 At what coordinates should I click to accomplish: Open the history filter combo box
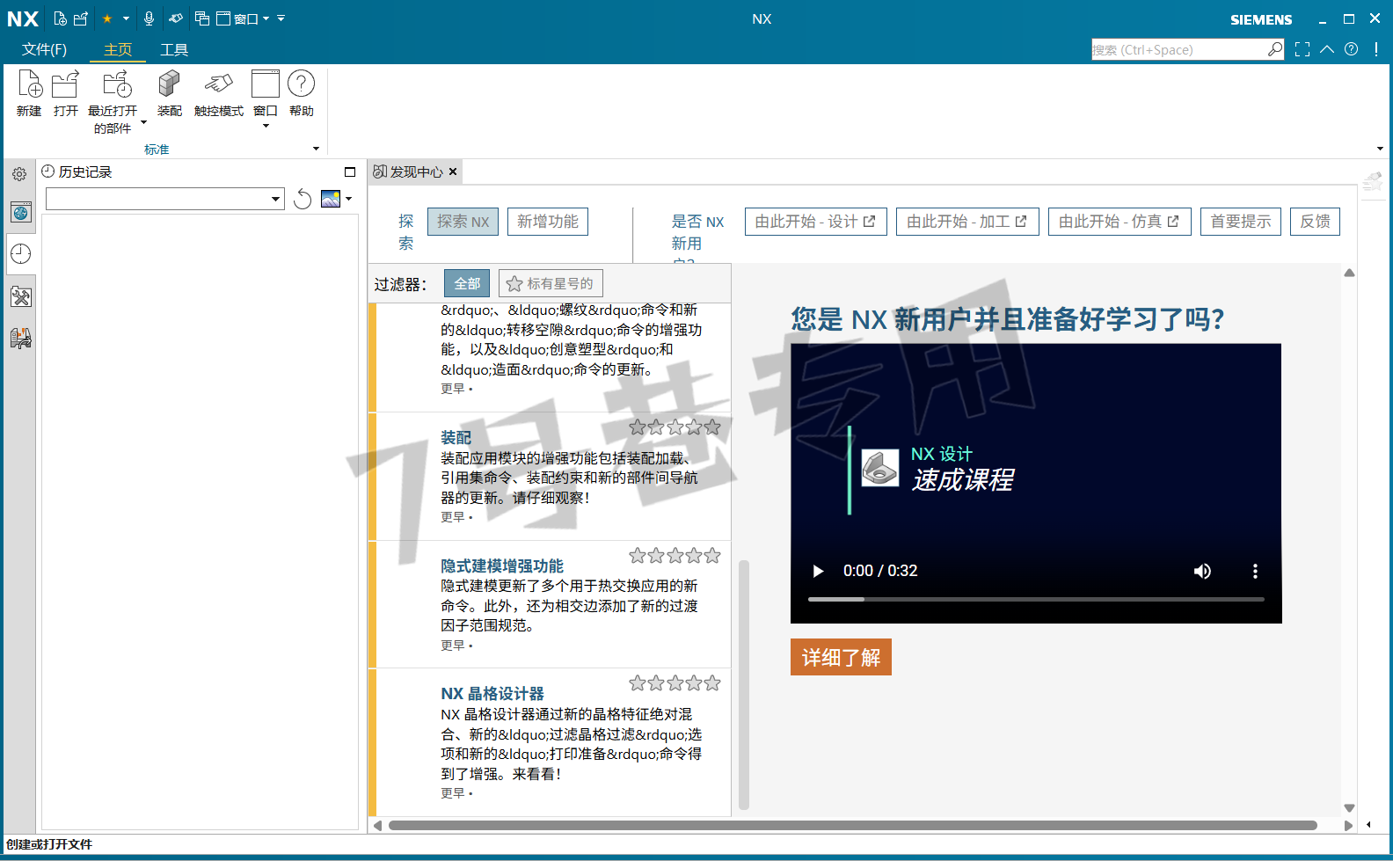[165, 199]
